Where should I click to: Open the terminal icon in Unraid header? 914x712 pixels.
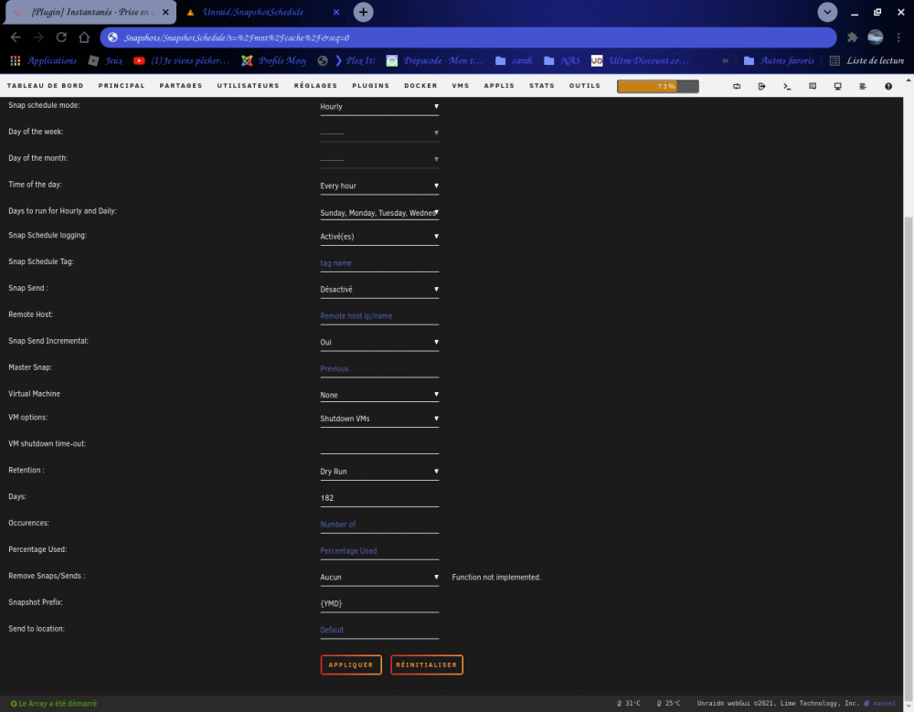787,86
